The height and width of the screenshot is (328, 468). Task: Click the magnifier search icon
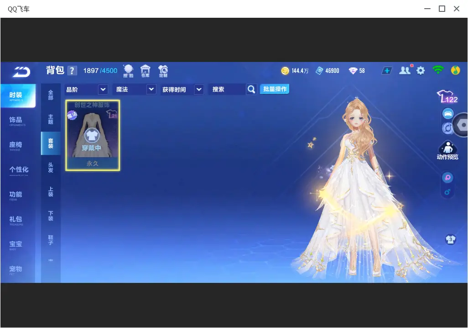point(251,89)
